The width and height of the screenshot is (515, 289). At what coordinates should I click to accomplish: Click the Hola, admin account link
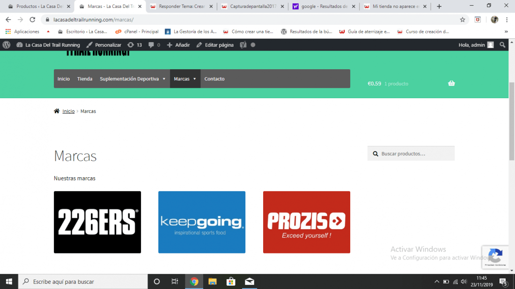point(476,45)
